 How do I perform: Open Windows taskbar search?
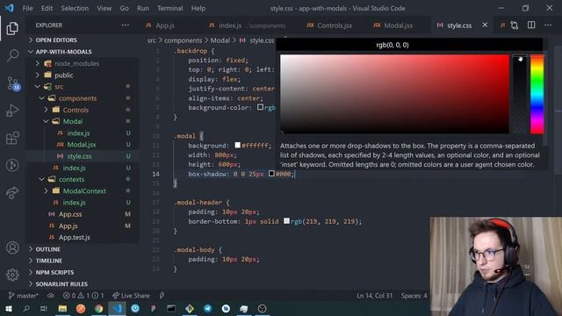coord(26,308)
